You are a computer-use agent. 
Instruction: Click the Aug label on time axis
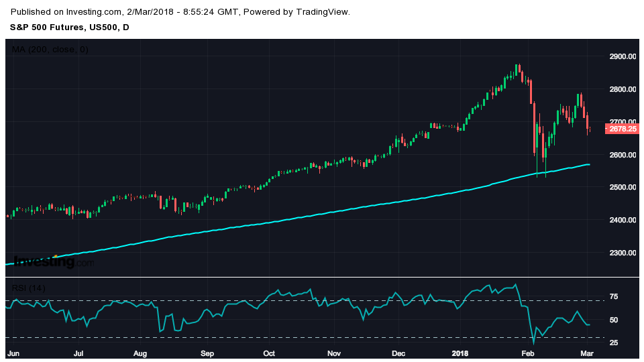click(x=140, y=353)
